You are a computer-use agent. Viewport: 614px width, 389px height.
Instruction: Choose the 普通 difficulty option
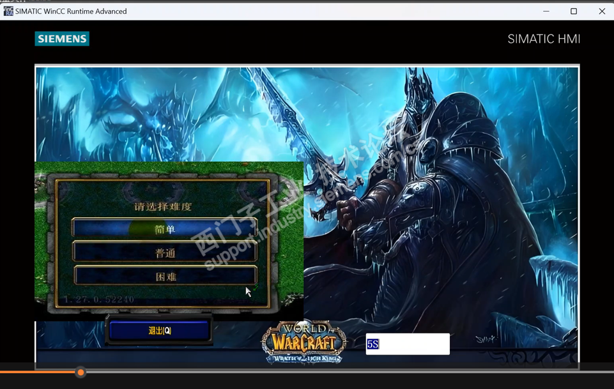164,252
